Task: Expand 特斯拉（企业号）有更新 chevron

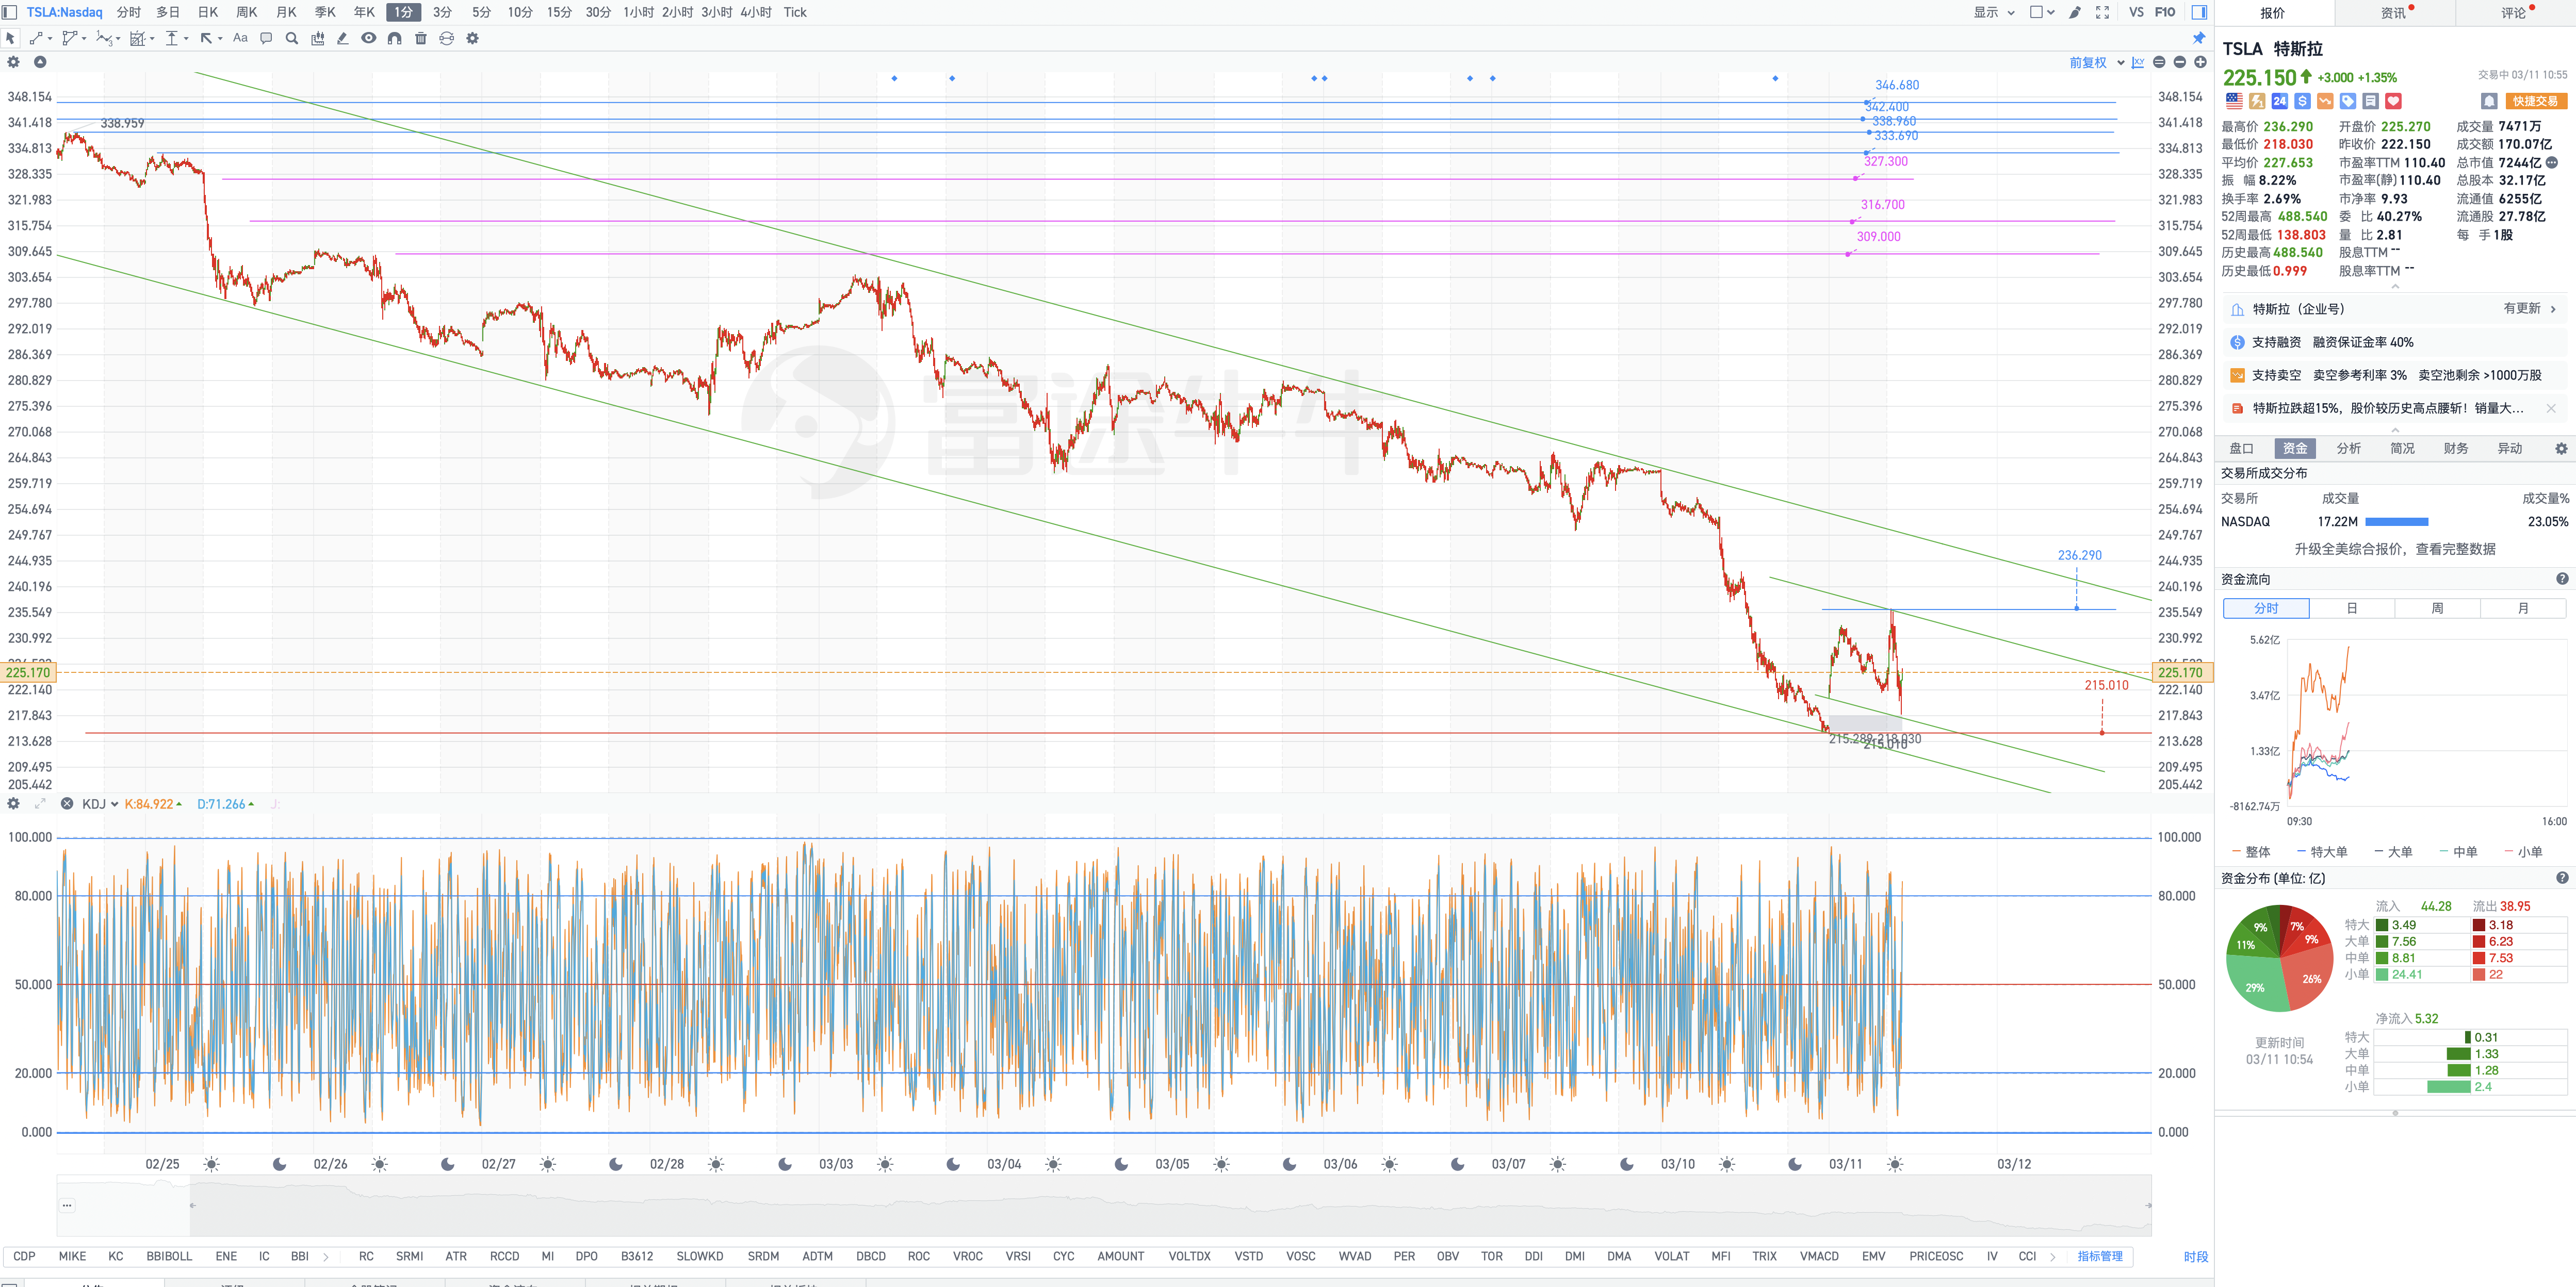Action: tap(2553, 309)
